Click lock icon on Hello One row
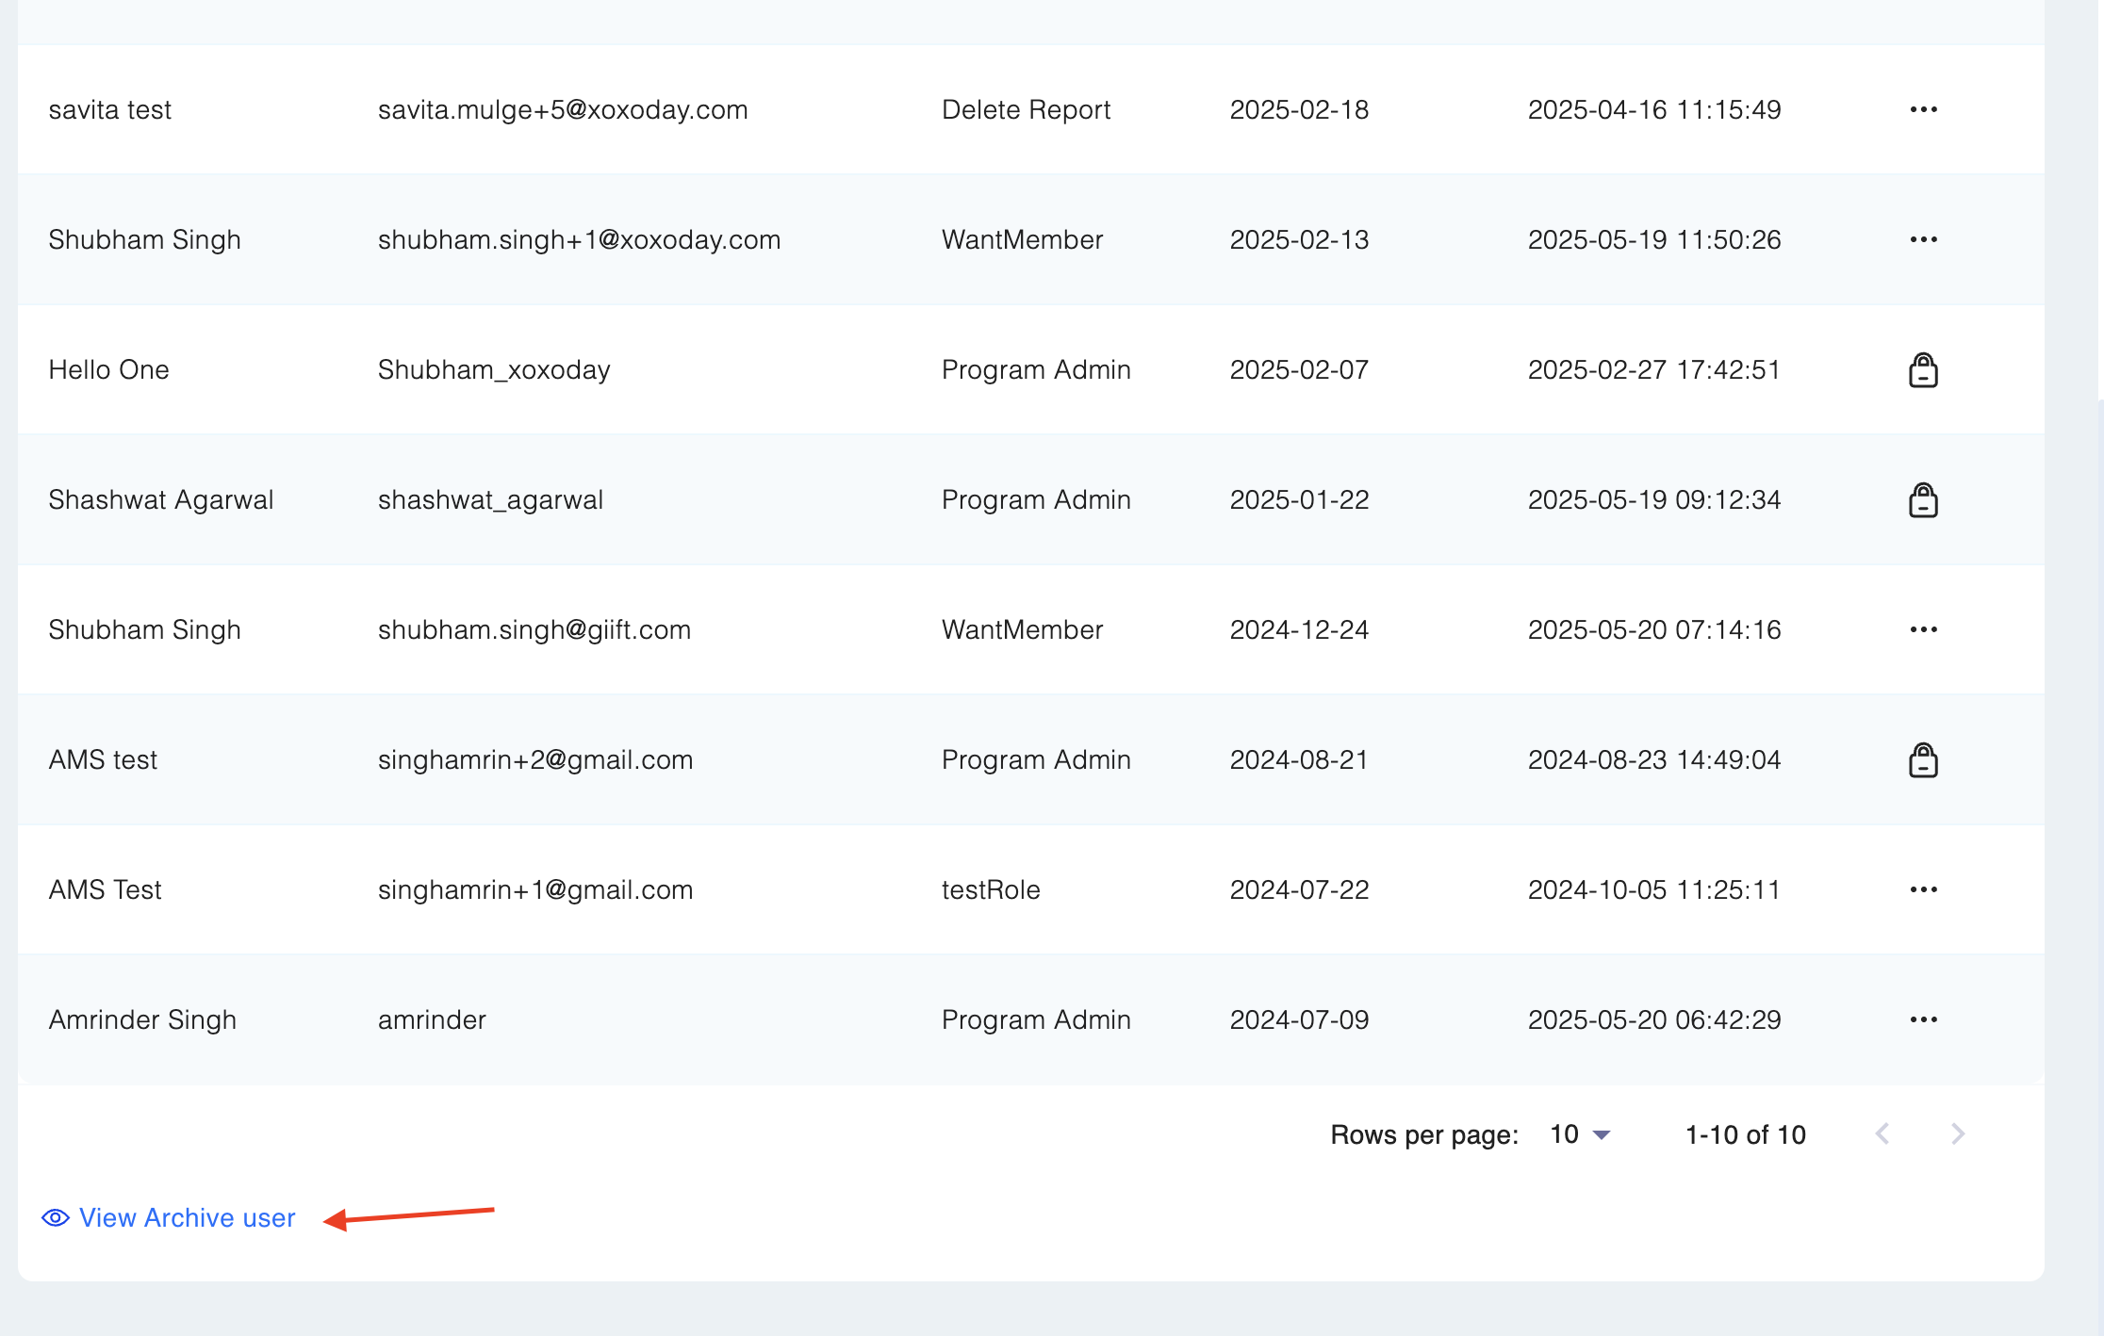The image size is (2104, 1336). pos(1923,370)
